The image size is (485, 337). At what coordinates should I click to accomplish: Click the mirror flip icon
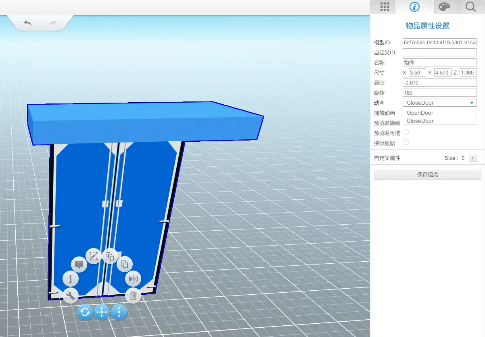click(133, 279)
